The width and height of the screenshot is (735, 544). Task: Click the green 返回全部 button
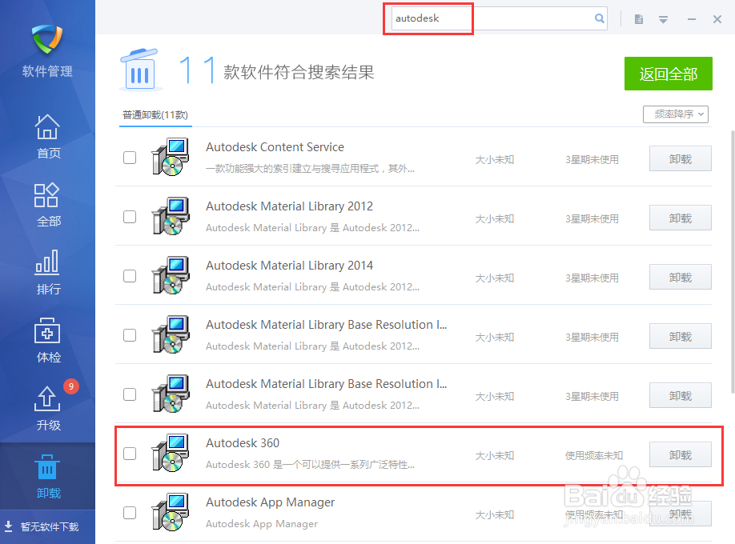point(668,74)
